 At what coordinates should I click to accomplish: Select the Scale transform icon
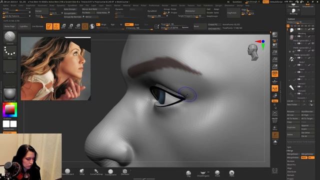[70, 26]
